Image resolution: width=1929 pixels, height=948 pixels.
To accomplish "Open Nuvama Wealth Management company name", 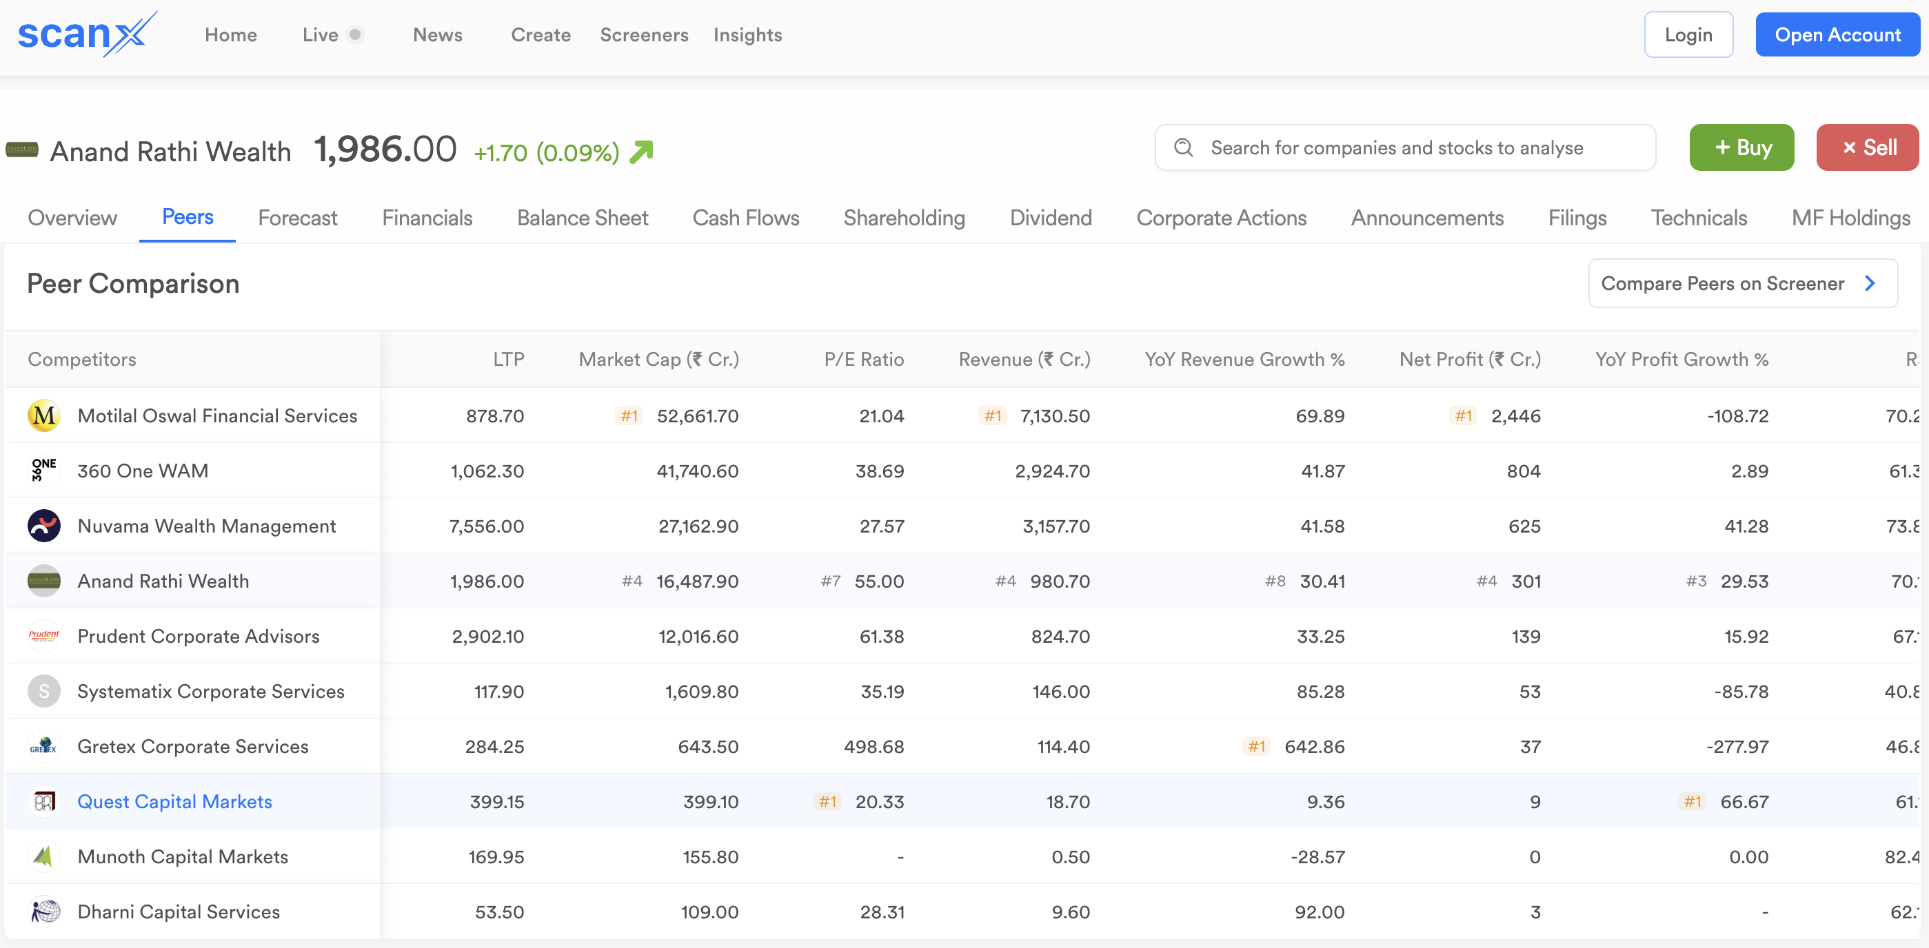I will coord(207,526).
